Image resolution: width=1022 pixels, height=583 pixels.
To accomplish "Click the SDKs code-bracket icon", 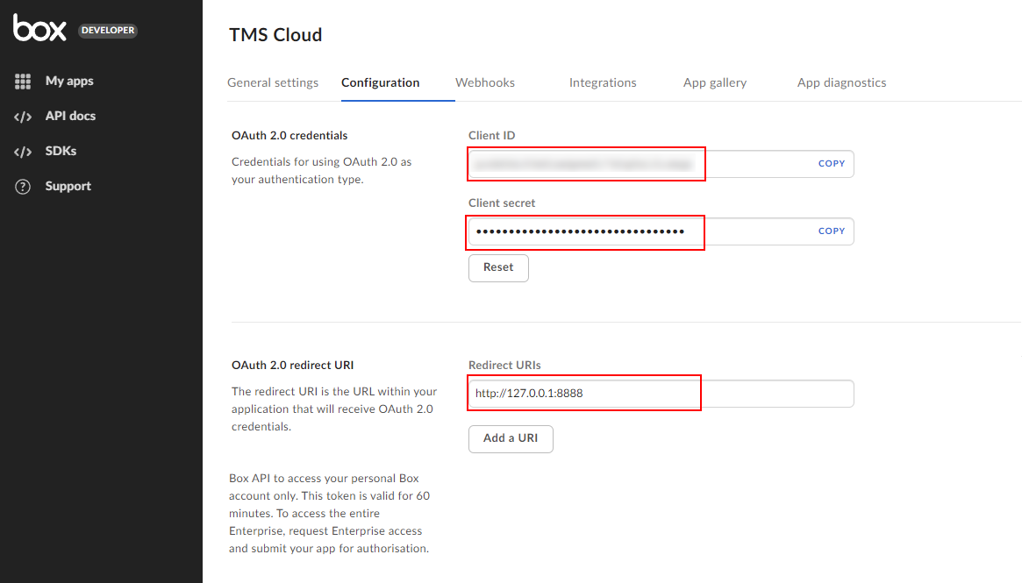I will [x=23, y=152].
